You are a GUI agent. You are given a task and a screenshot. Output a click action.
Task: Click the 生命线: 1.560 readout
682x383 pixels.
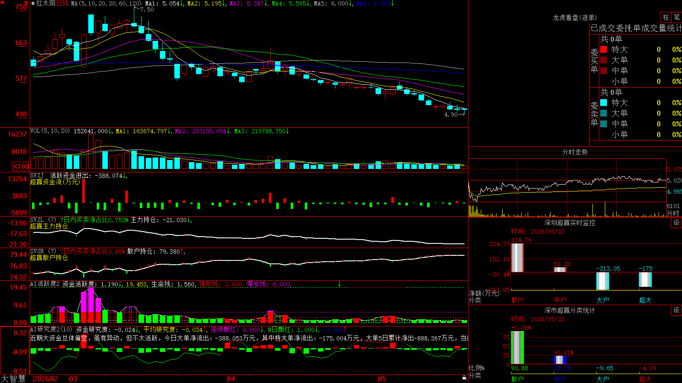(x=173, y=284)
